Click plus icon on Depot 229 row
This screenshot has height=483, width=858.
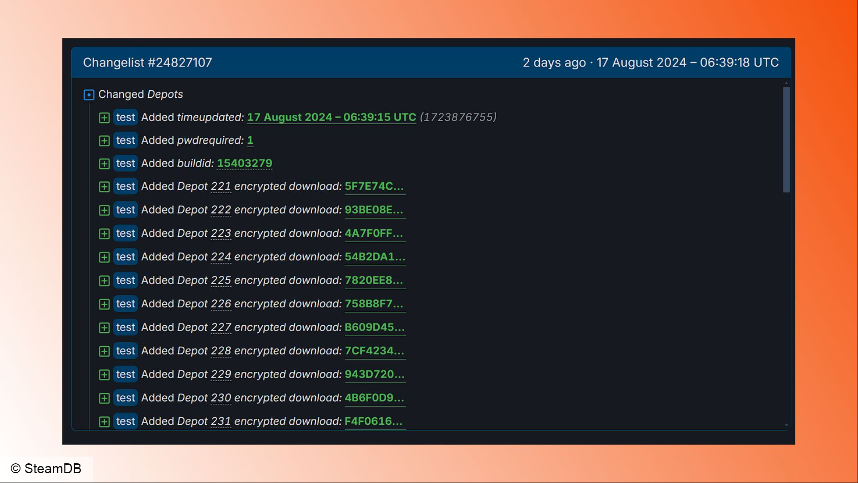[x=104, y=375]
